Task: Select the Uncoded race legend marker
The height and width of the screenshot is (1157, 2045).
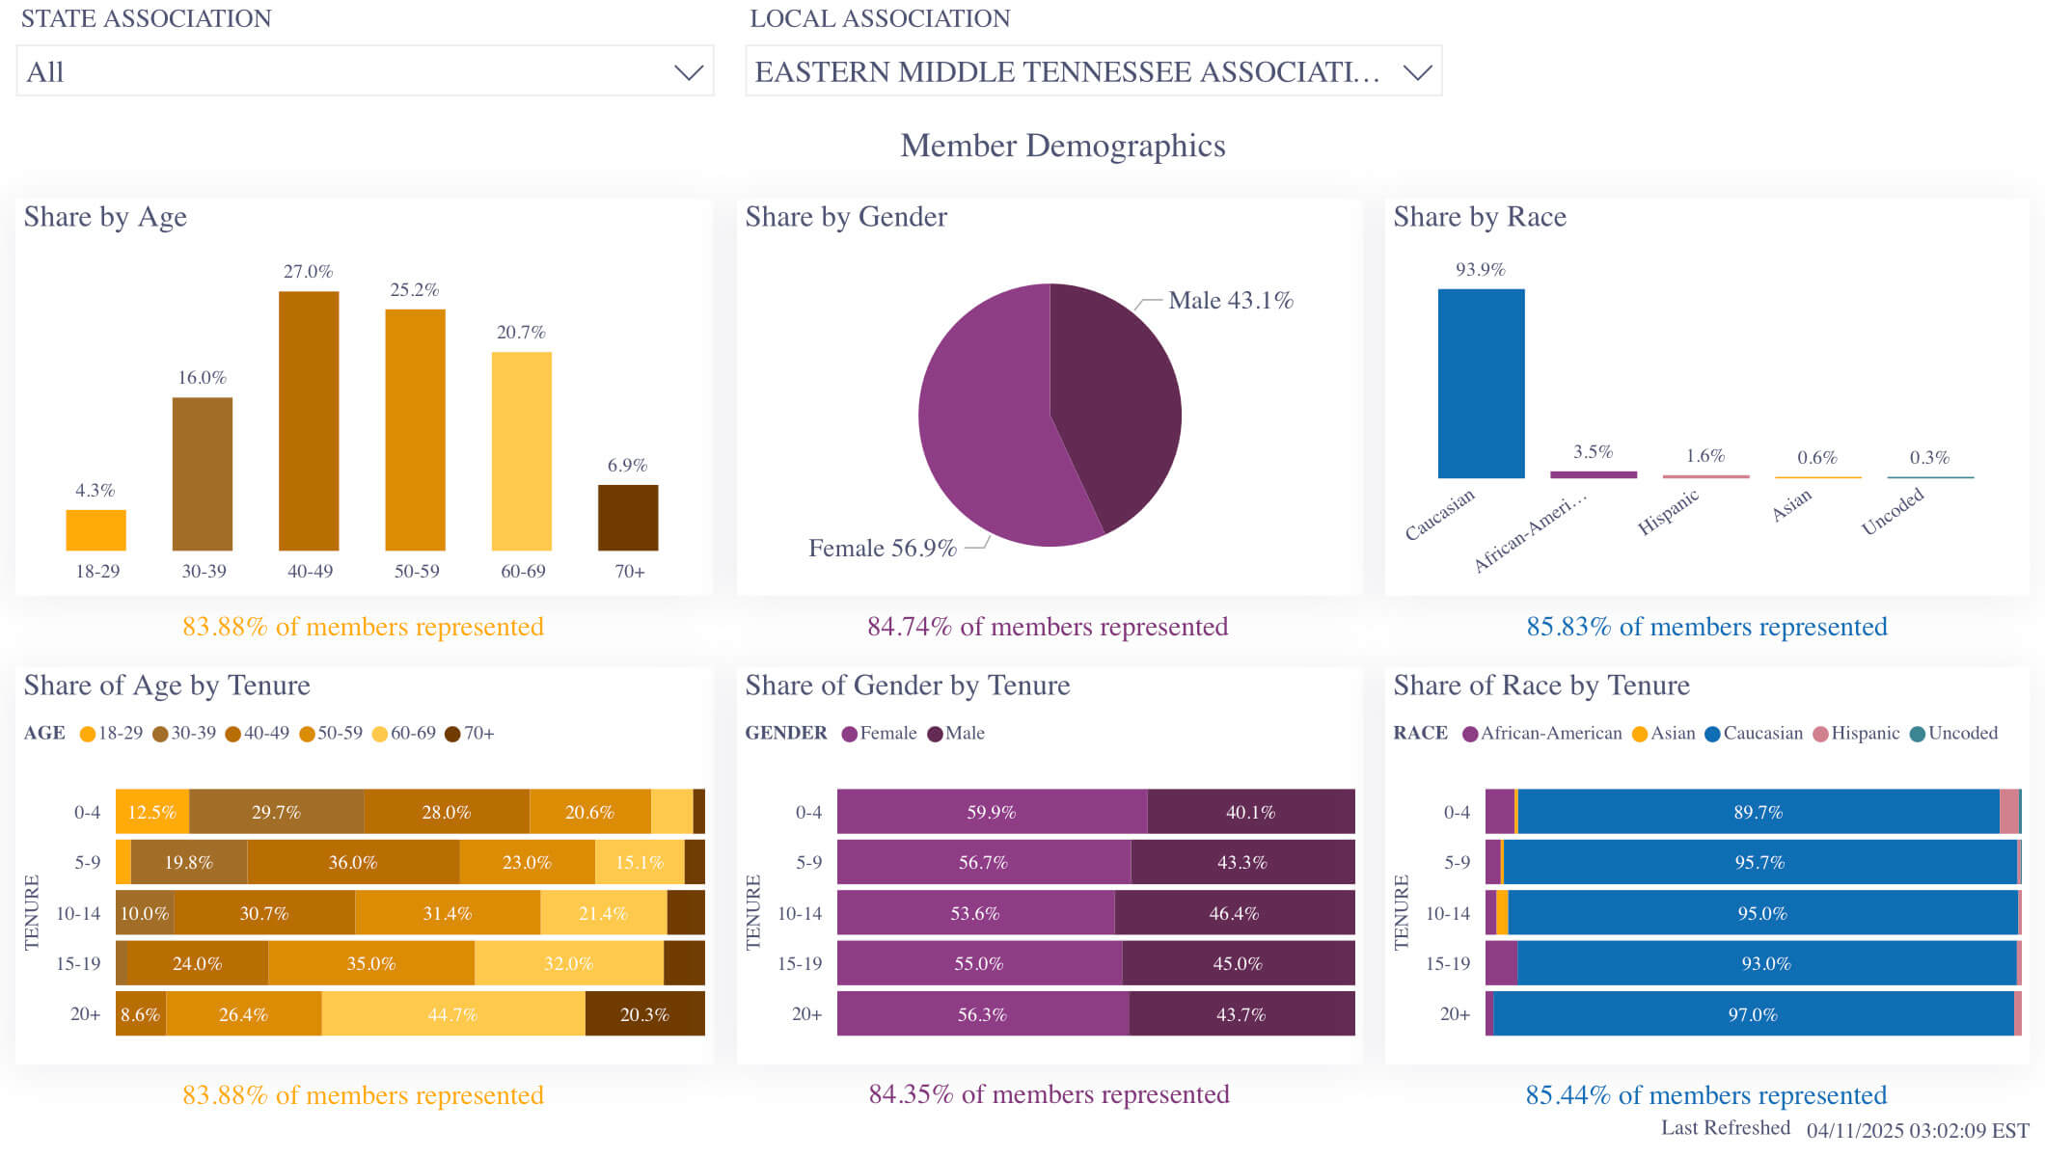Action: pyautogui.click(x=1917, y=734)
